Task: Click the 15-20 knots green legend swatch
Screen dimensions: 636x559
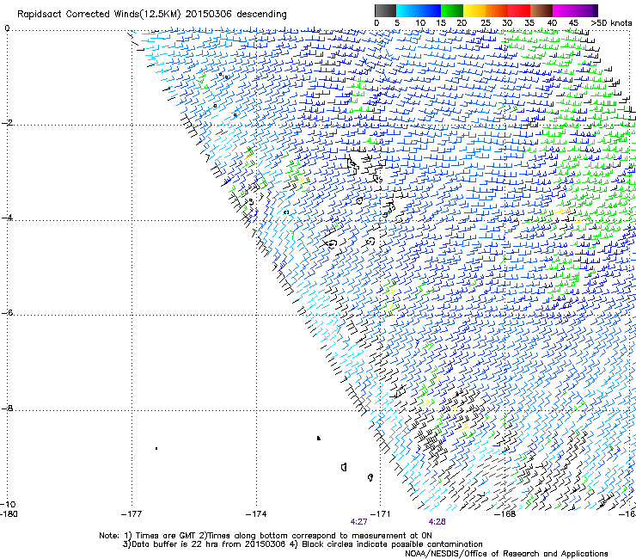Action: [452, 10]
